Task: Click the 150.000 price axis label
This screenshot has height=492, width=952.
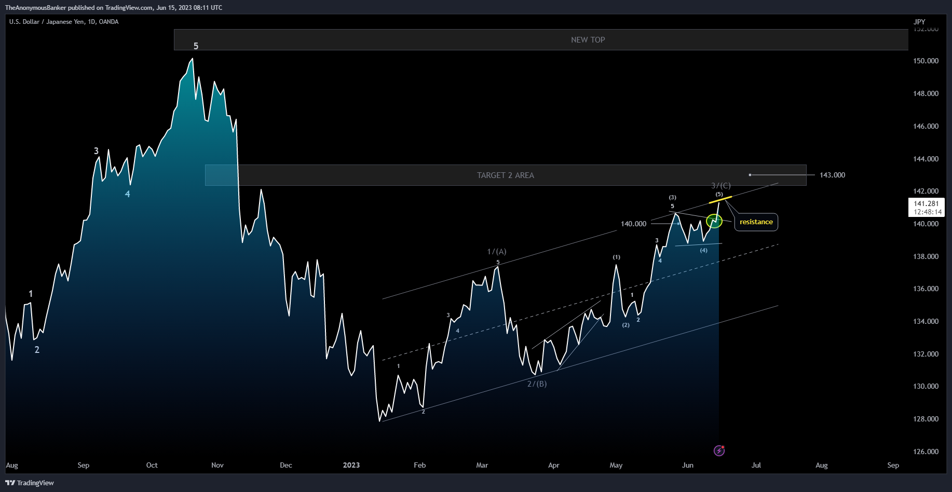Action: (x=926, y=61)
